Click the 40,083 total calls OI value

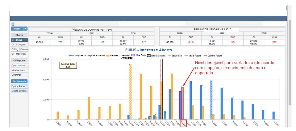[39, 42]
